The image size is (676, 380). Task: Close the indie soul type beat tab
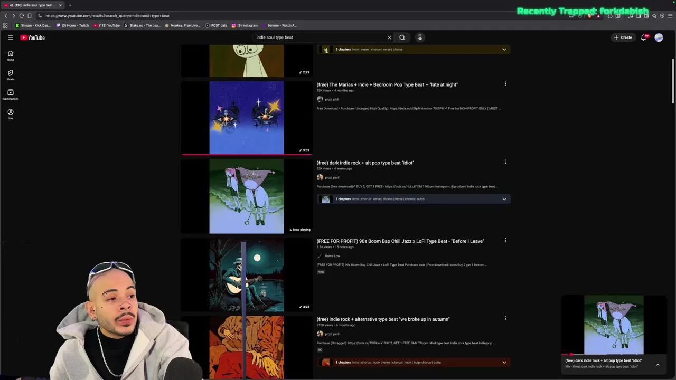[x=60, y=5]
